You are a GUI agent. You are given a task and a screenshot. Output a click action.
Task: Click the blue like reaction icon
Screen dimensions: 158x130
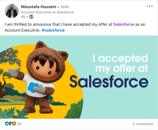(x=7, y=123)
